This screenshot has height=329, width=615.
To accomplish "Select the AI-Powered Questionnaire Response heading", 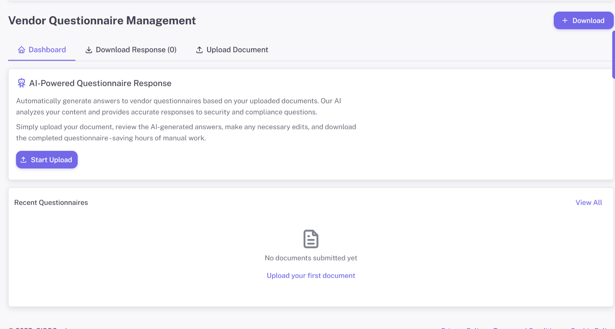I will (x=100, y=83).
